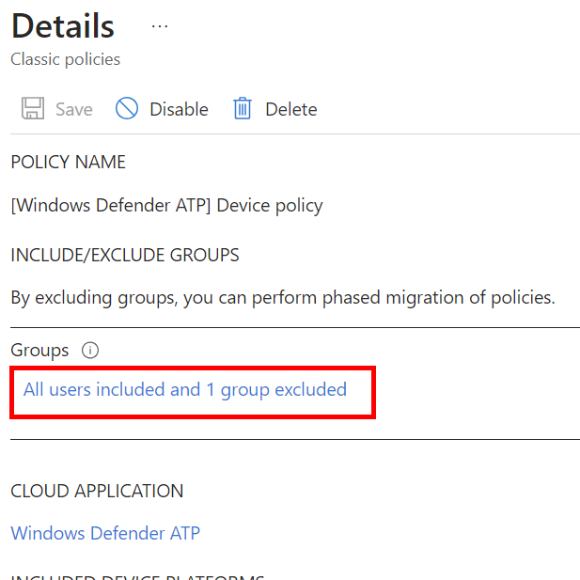This screenshot has height=580, width=580.
Task: Click the Save floppy disk icon
Action: pyautogui.click(x=33, y=109)
